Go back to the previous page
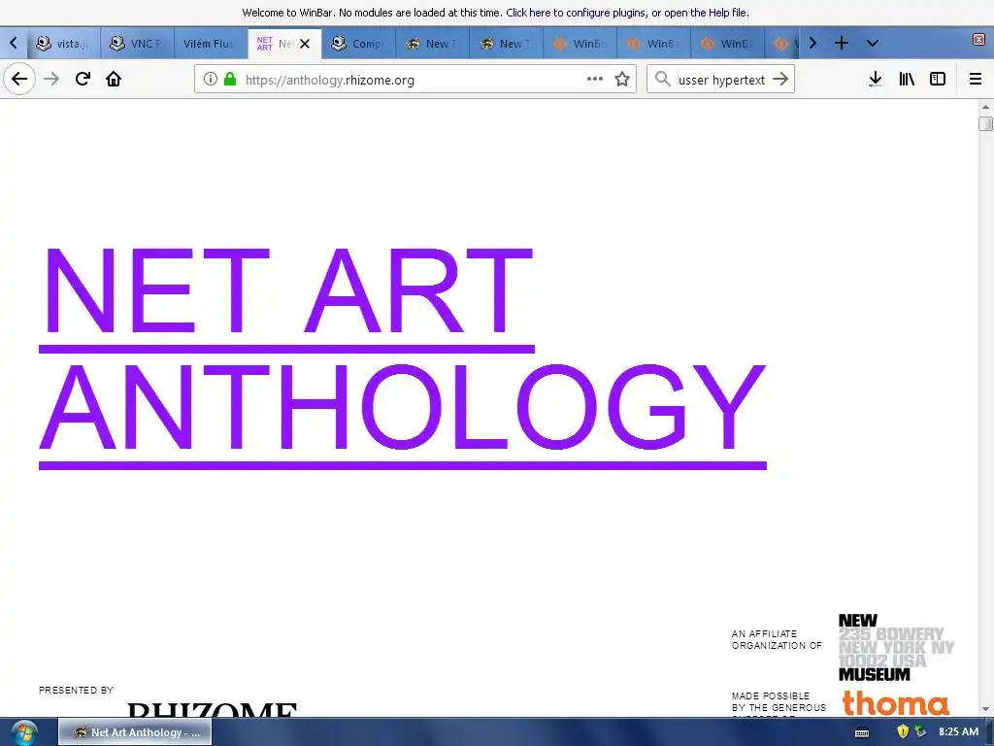994x746 pixels. point(19,79)
